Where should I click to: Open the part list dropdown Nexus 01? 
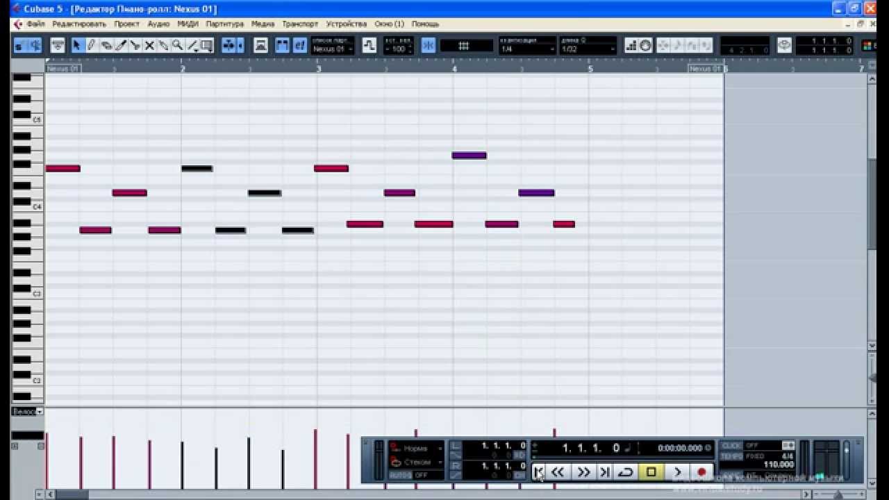(333, 49)
